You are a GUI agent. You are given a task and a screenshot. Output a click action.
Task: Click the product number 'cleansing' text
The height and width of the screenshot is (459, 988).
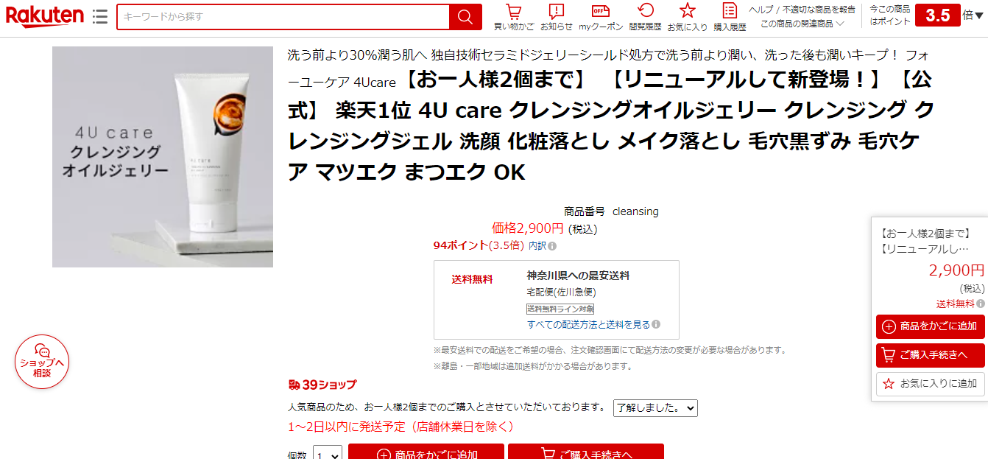pyautogui.click(x=635, y=211)
